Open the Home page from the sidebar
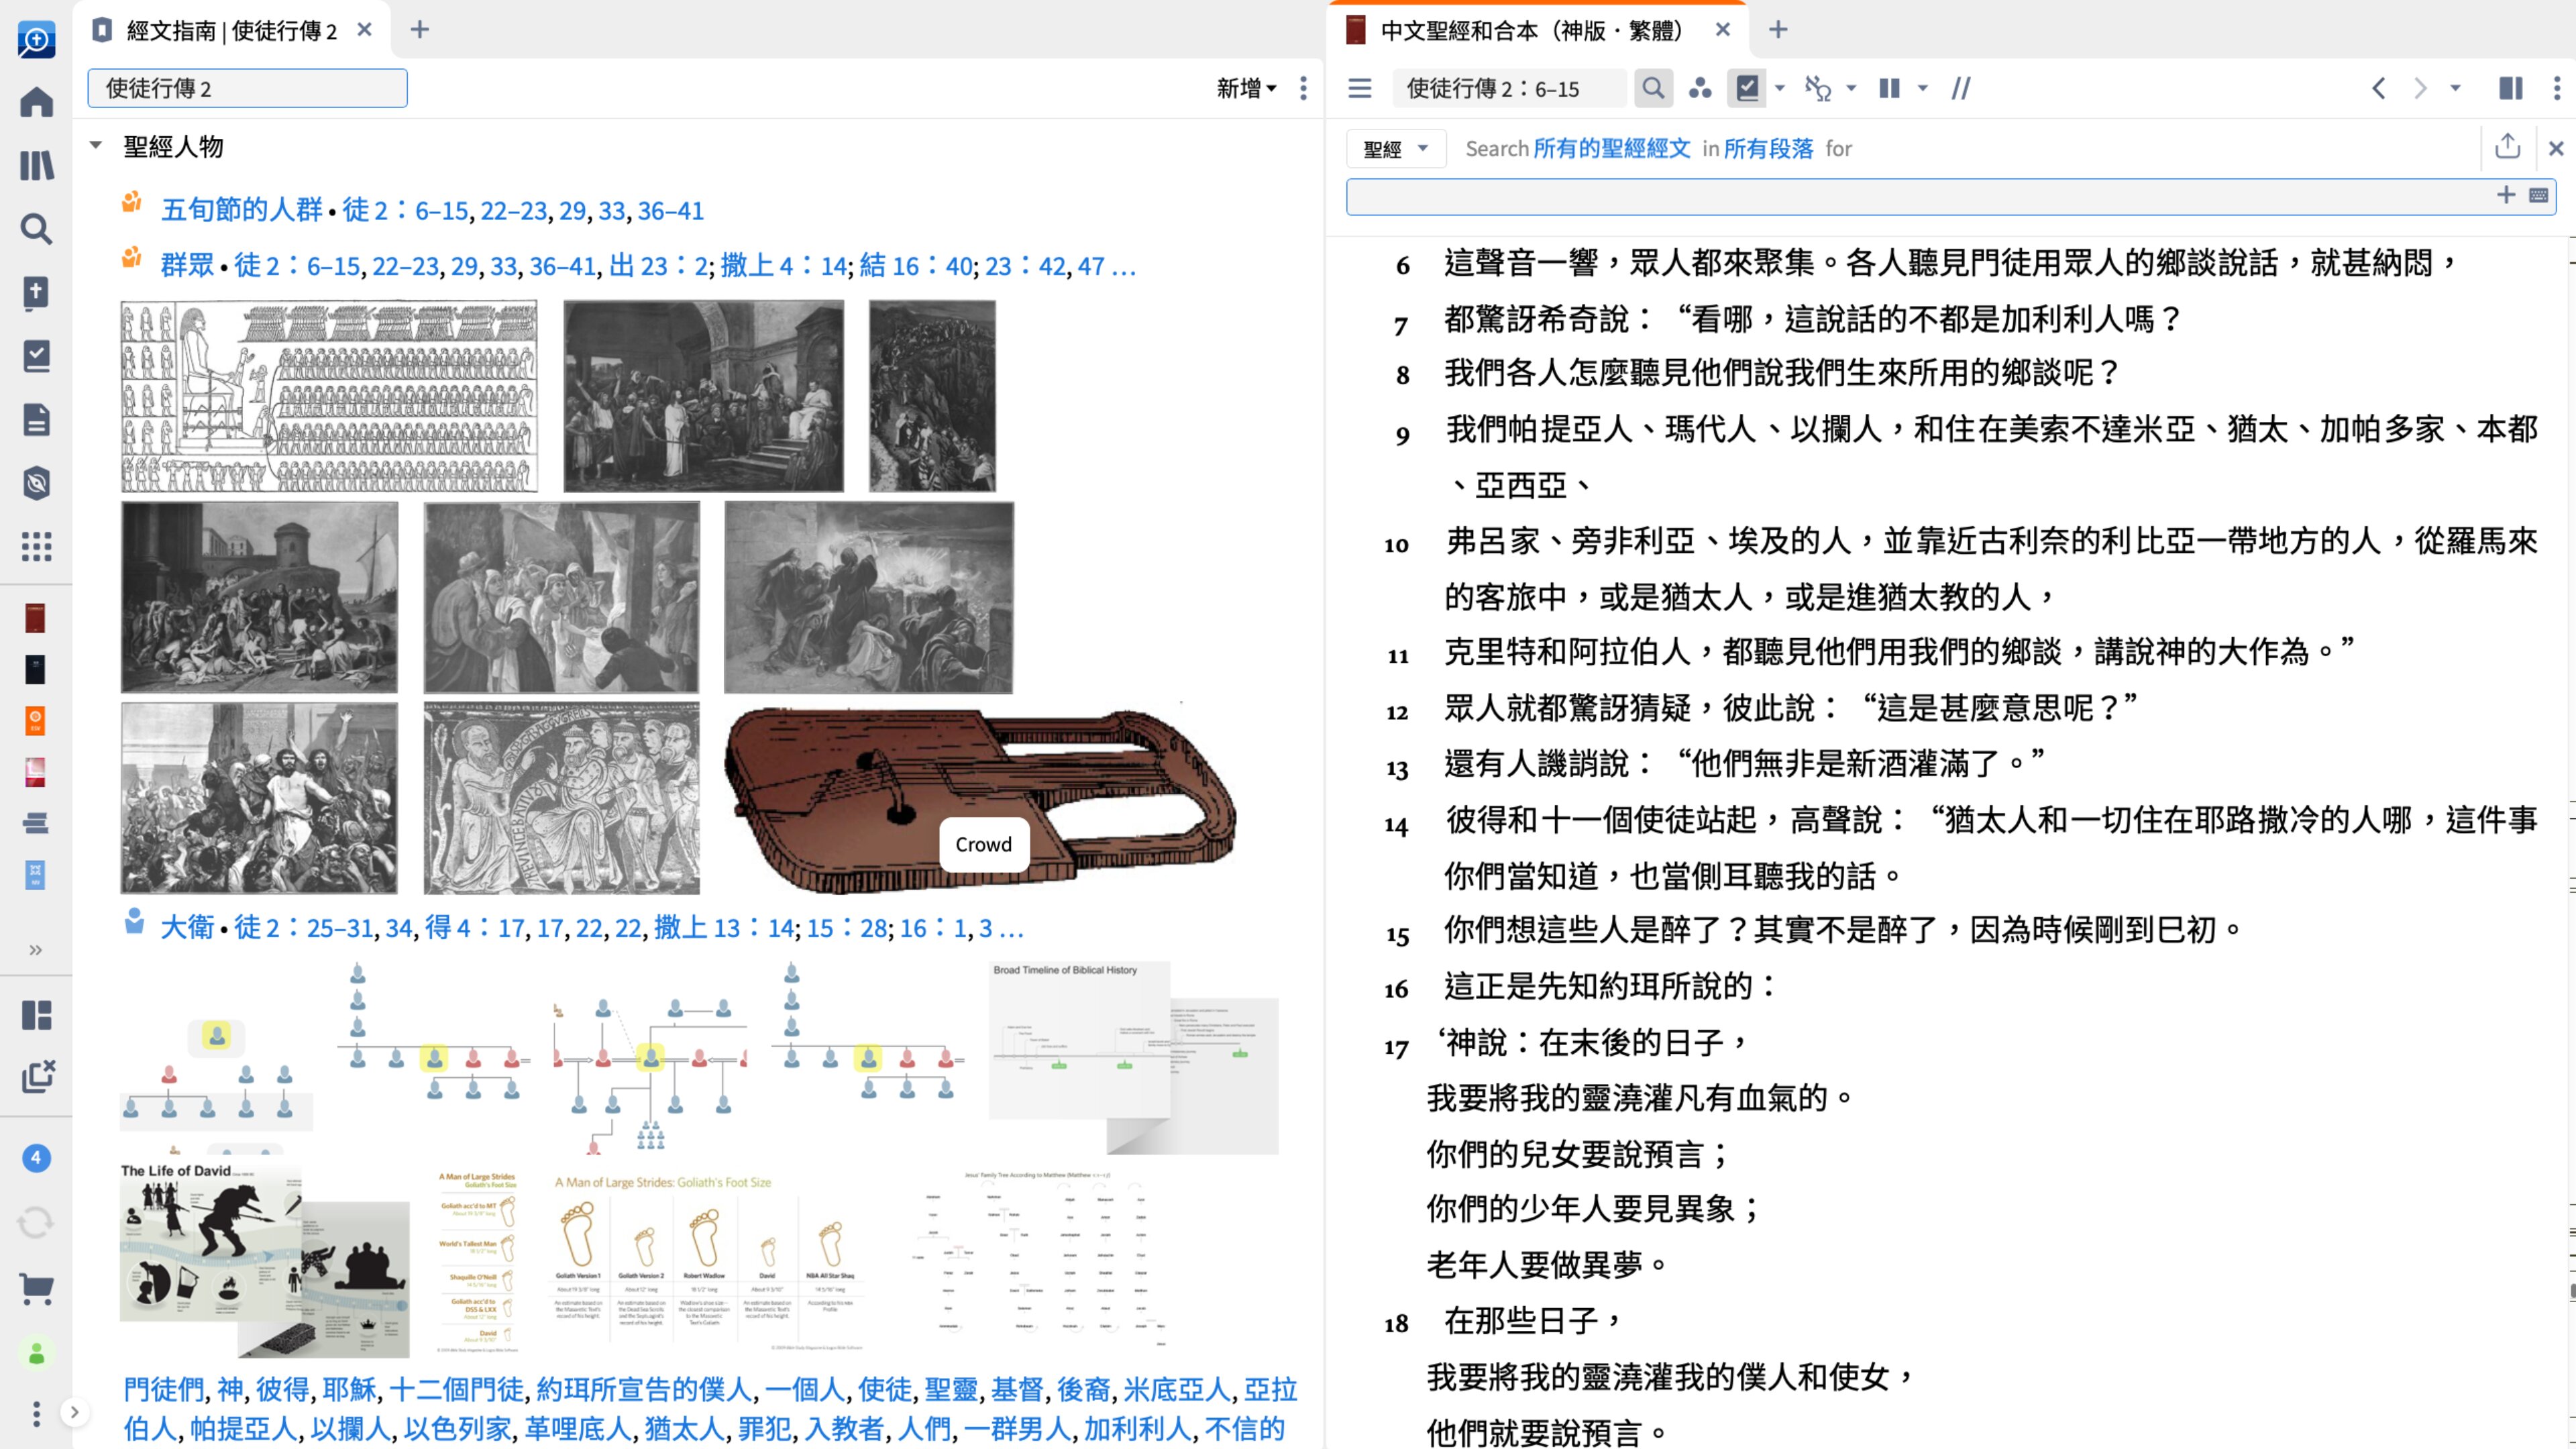 (x=36, y=102)
